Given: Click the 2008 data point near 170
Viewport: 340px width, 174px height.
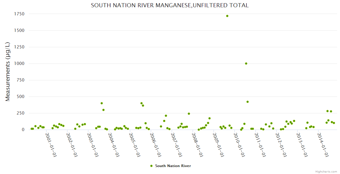Looking at the screenshot, I should (x=210, y=118).
